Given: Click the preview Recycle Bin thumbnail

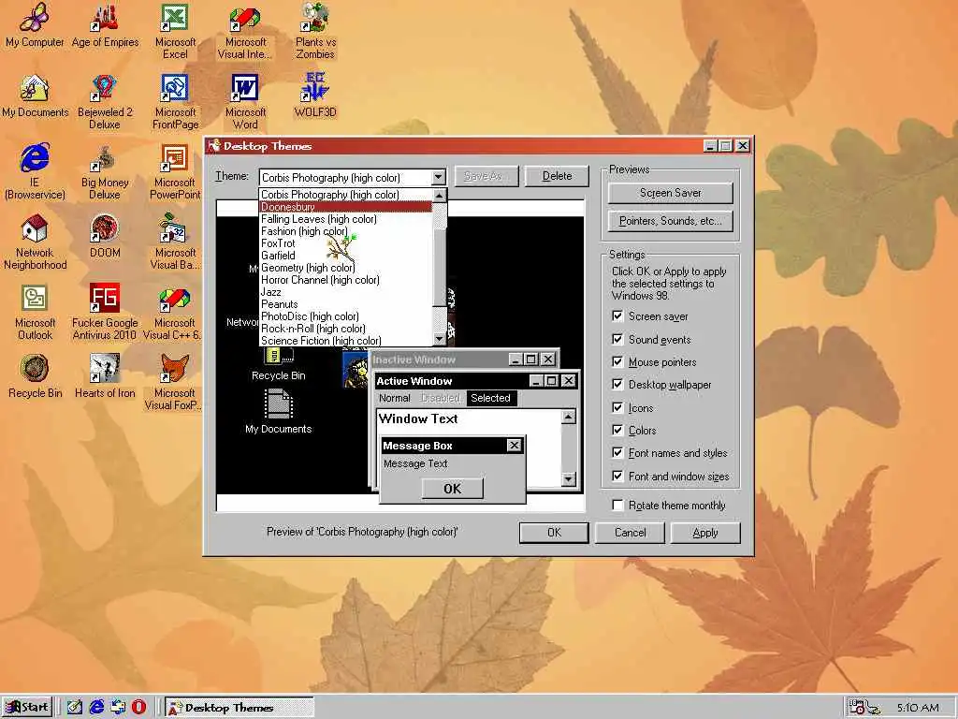Looking at the screenshot, I should pos(279,364).
